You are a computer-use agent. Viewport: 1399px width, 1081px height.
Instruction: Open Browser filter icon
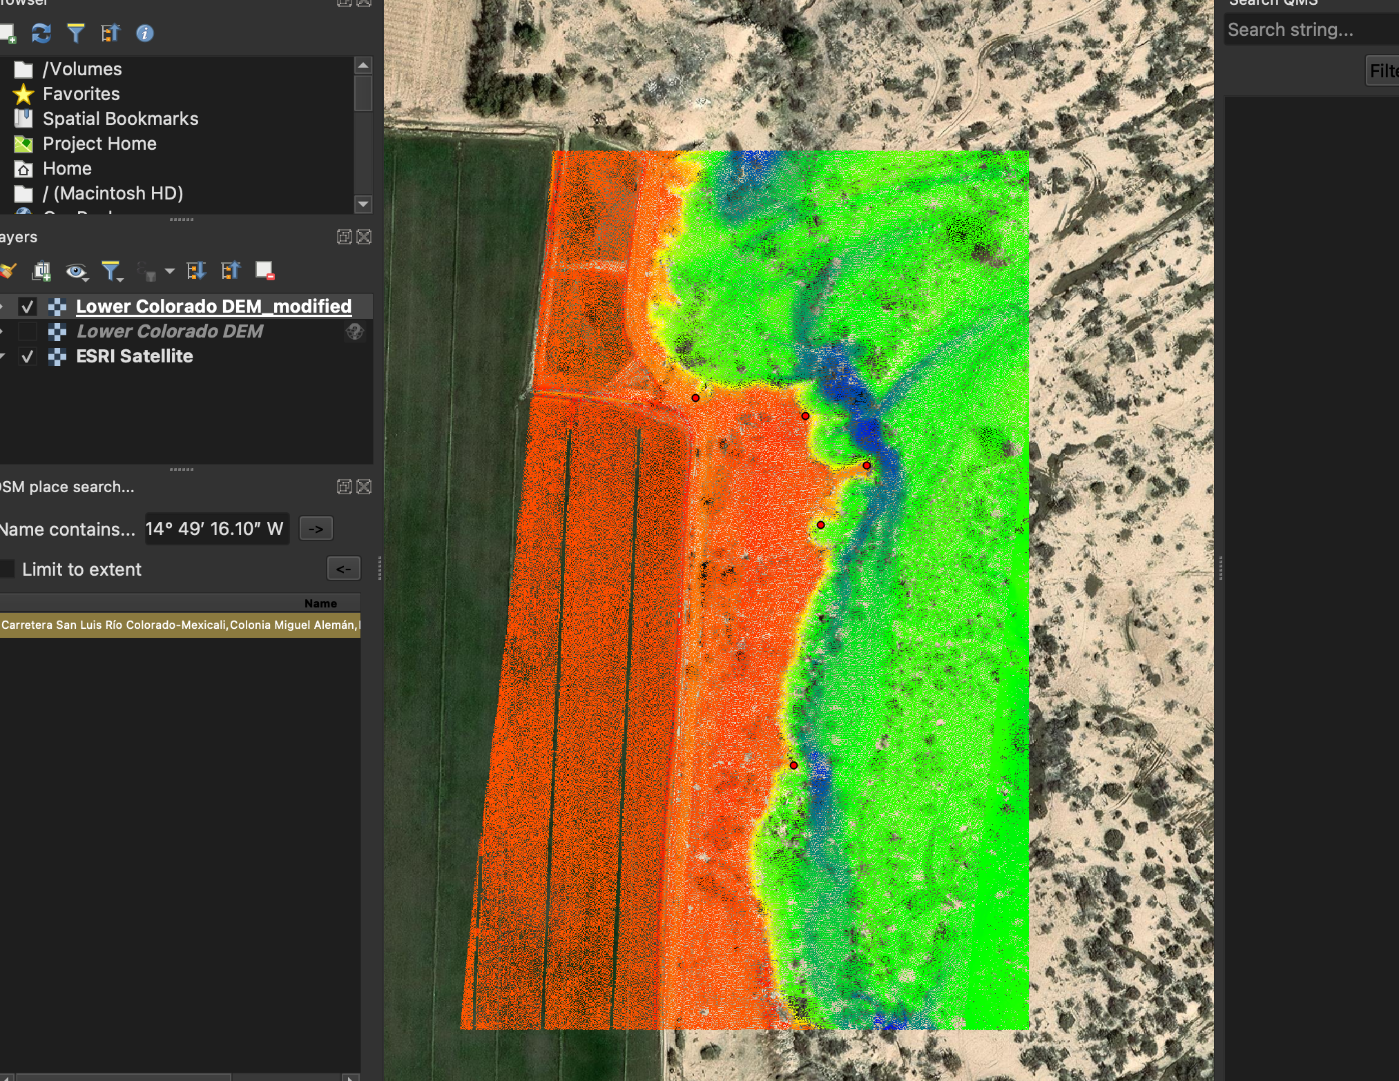[76, 33]
